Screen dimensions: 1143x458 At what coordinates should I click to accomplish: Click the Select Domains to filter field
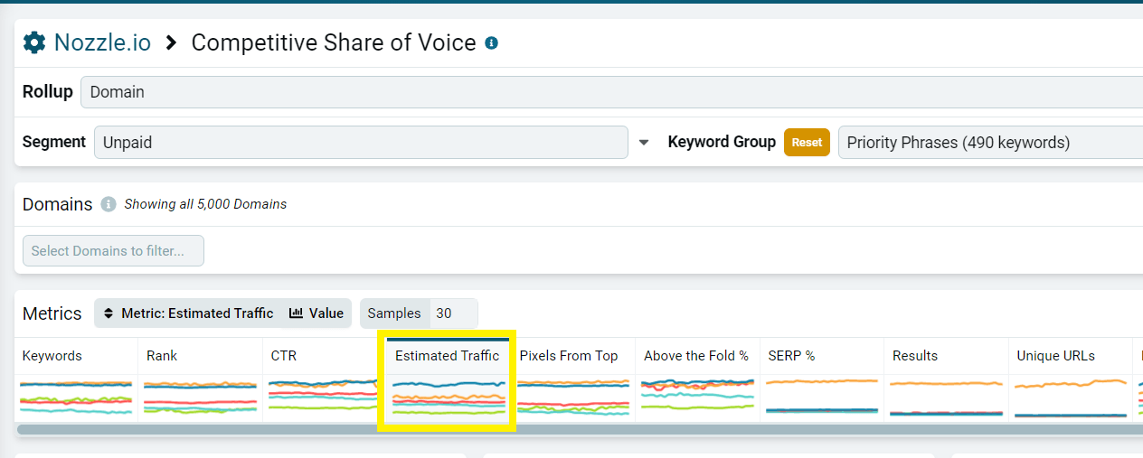[113, 251]
